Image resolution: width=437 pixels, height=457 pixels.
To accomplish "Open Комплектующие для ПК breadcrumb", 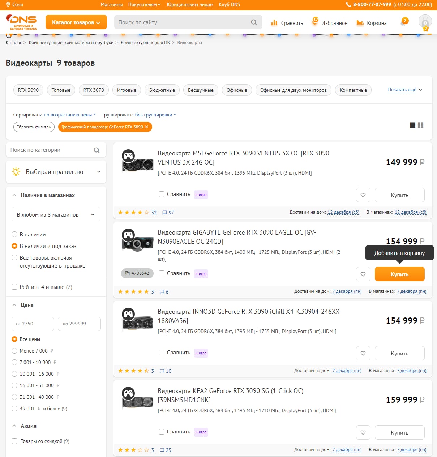I will tap(145, 43).
